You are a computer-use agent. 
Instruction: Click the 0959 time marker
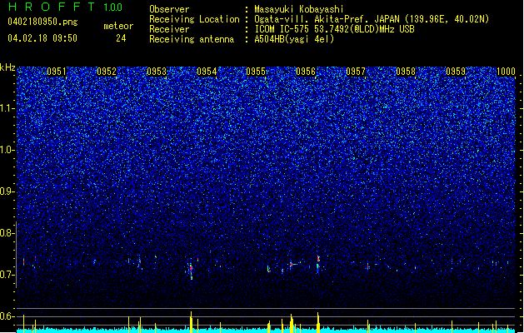tap(456, 72)
